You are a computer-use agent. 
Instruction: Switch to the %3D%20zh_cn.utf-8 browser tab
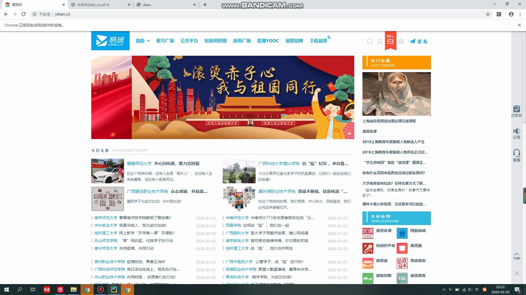click(x=100, y=5)
